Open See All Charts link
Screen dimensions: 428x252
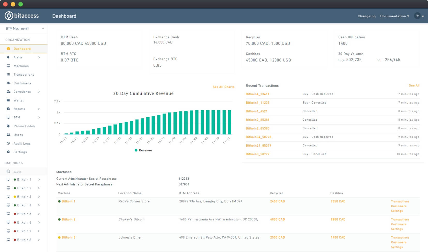pyautogui.click(x=223, y=87)
